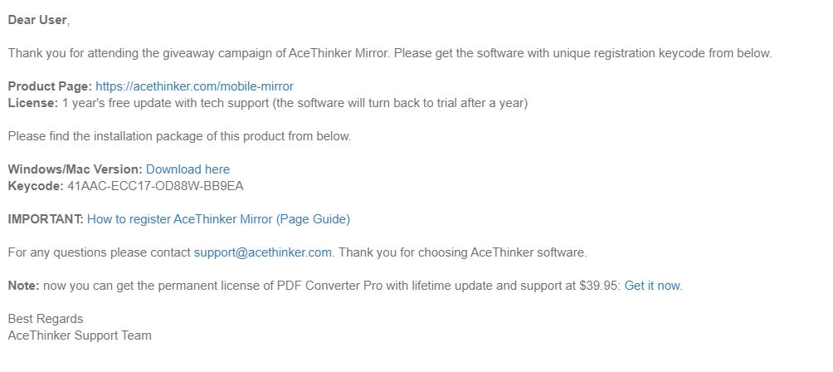833x372 pixels.
Task: Click the bold "Note:" label
Action: (x=23, y=286)
